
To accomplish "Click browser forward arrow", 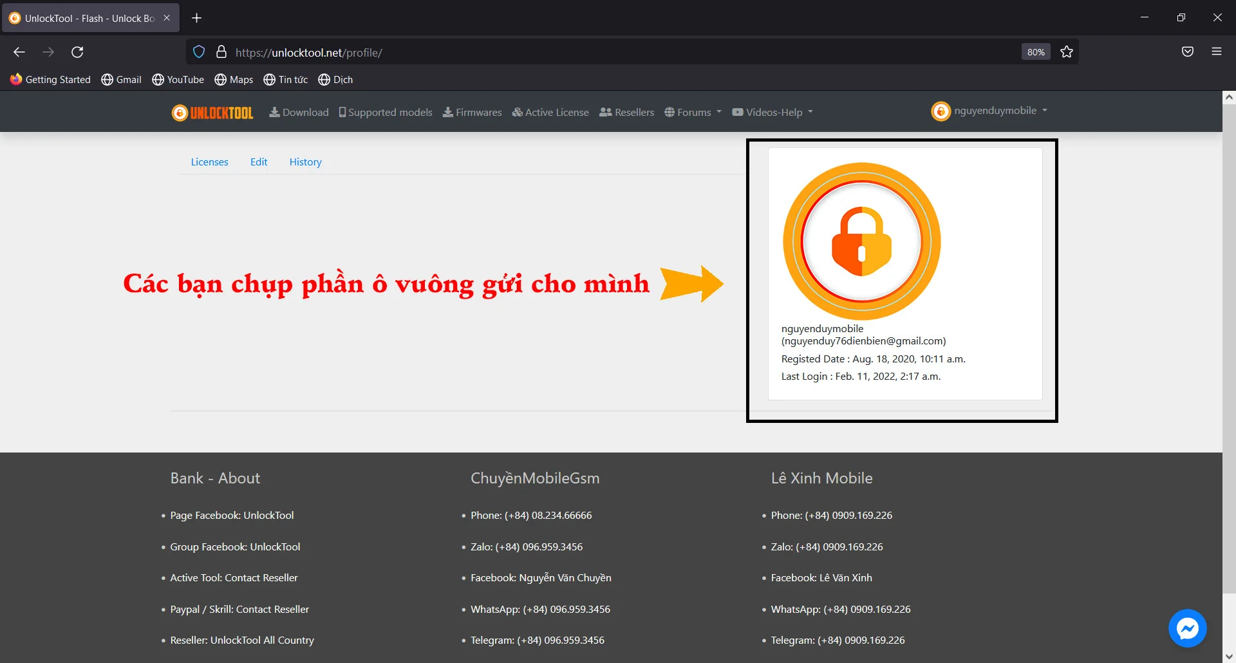I will [x=48, y=52].
